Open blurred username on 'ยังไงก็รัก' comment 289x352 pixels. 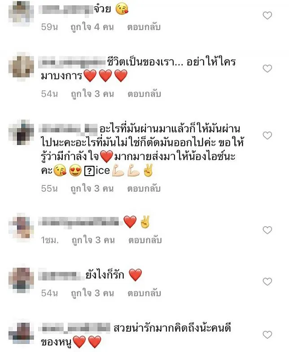[x=60, y=276]
